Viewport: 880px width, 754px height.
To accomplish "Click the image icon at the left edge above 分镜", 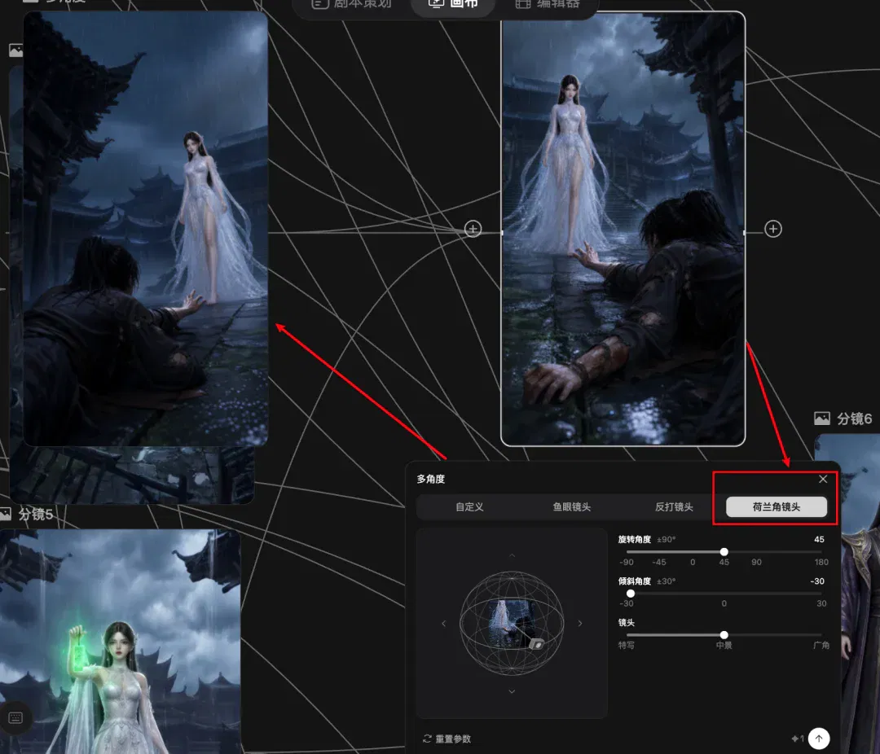I will (x=15, y=50).
